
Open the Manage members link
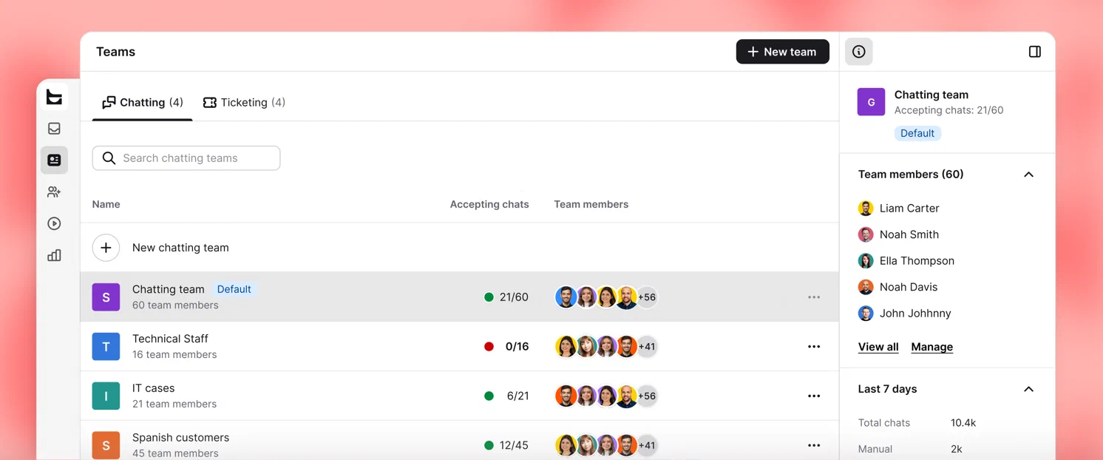pos(932,347)
